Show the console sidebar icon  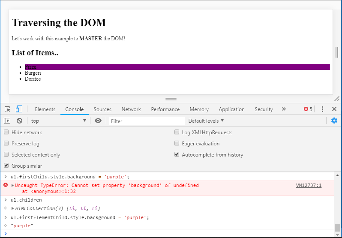[7, 121]
